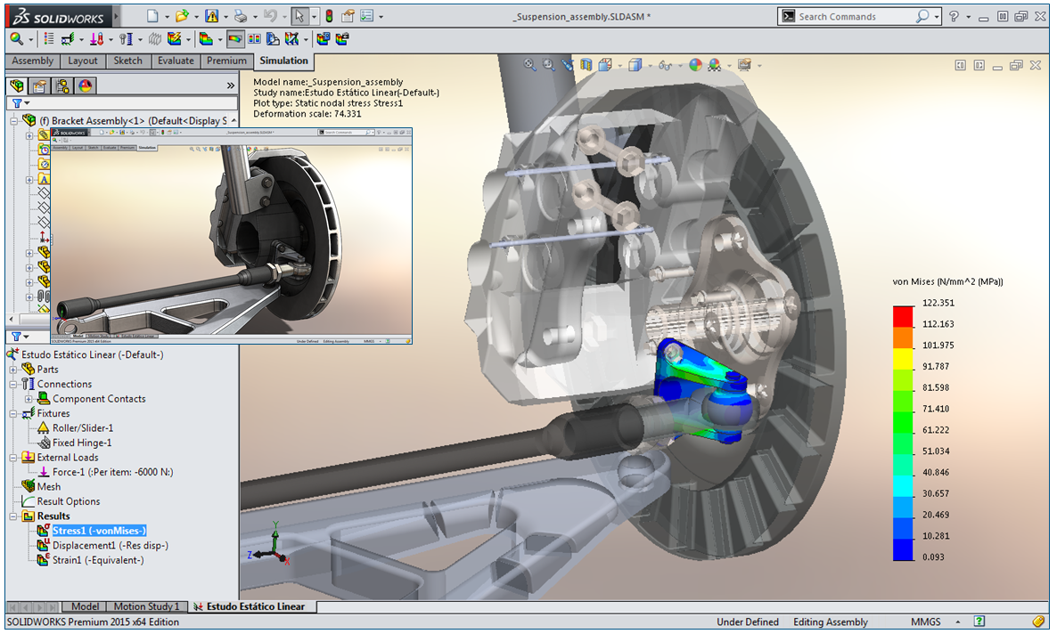Click the Study Advisor magnifier icon

(x=16, y=38)
